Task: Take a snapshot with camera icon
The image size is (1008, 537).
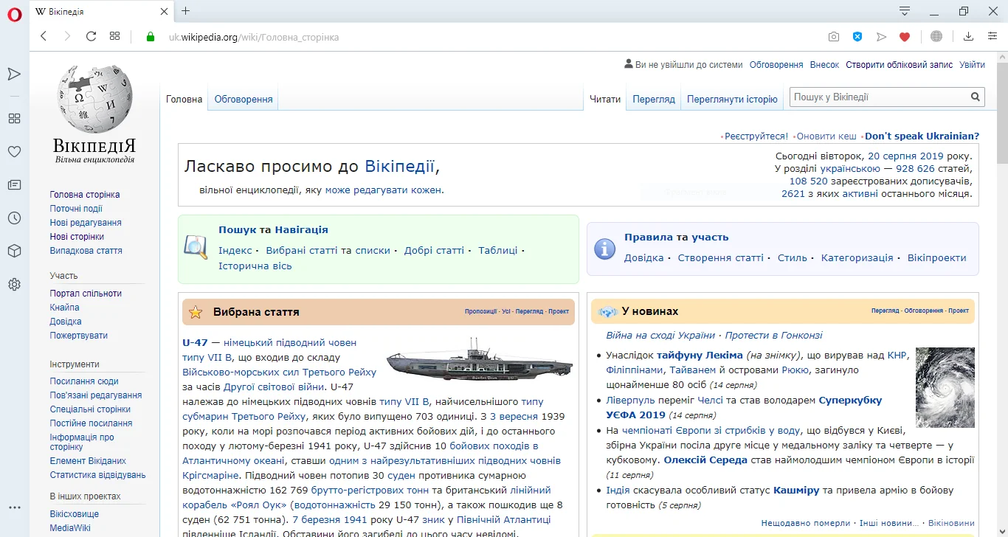Action: 833,36
